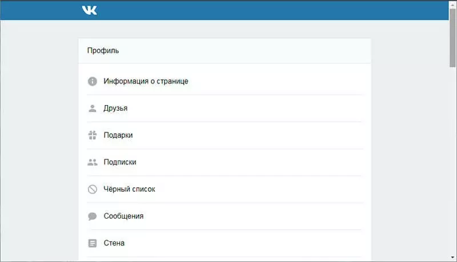Select the Стена entry
This screenshot has width=457, height=262.
point(114,243)
